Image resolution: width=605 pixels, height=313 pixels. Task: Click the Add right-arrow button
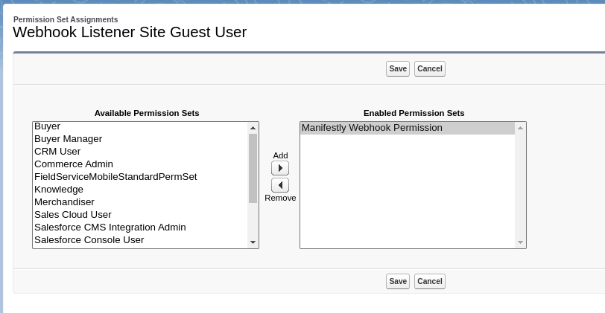pyautogui.click(x=279, y=169)
